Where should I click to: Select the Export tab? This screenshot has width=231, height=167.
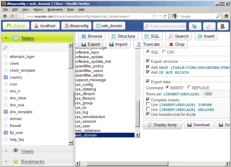[x=91, y=44]
